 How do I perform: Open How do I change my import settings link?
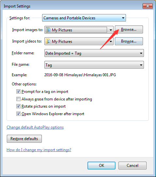click(39, 150)
